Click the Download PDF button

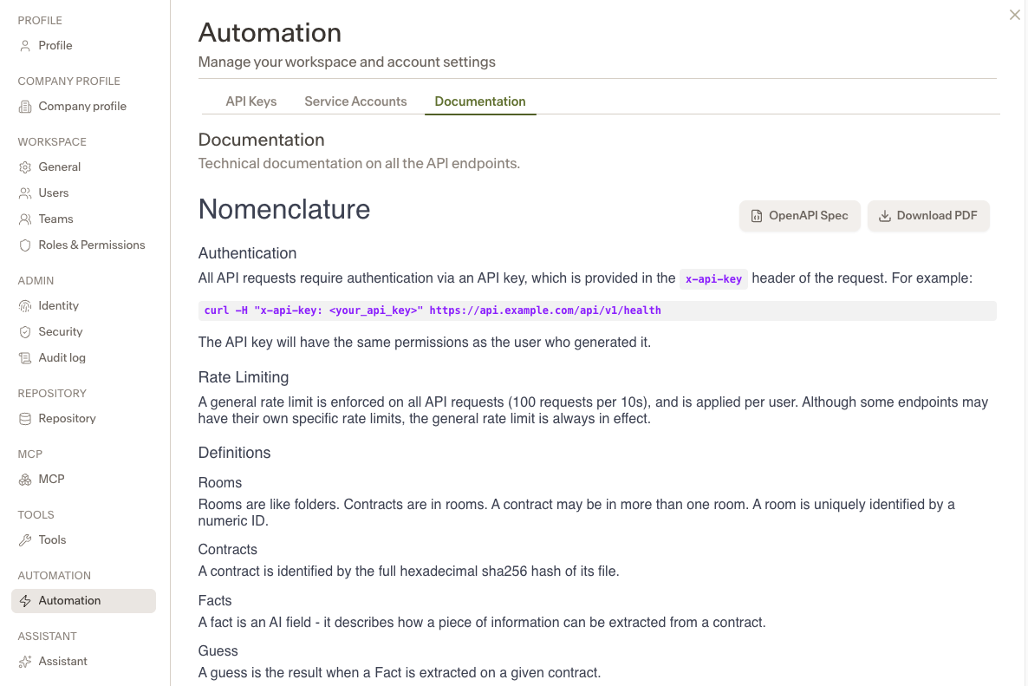tap(927, 216)
